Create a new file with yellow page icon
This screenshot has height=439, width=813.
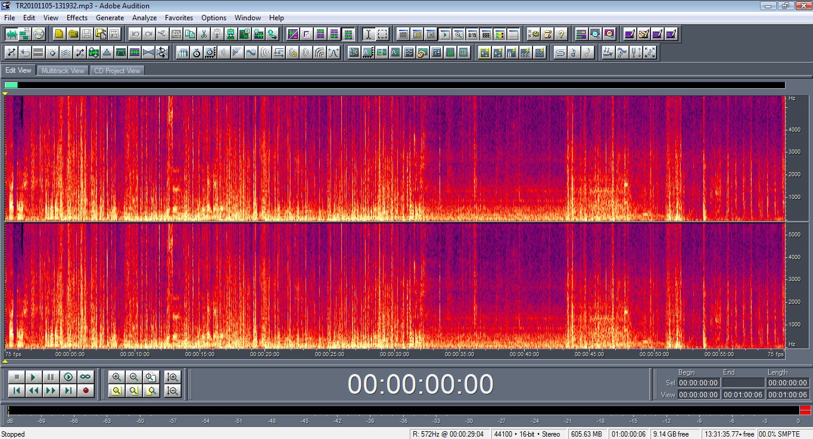[x=59, y=34]
